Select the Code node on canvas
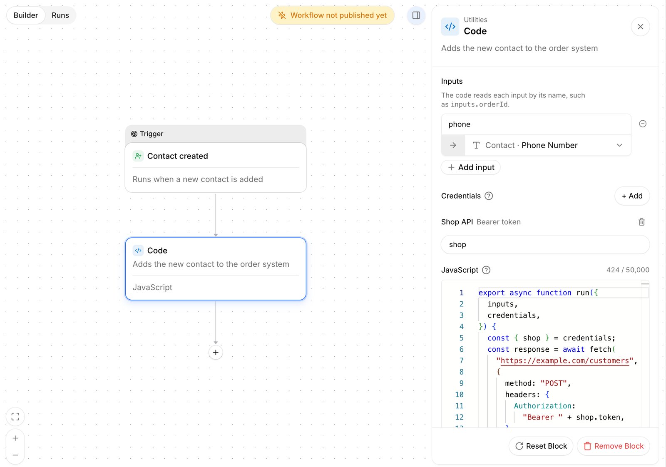The image size is (666, 467). (x=216, y=269)
